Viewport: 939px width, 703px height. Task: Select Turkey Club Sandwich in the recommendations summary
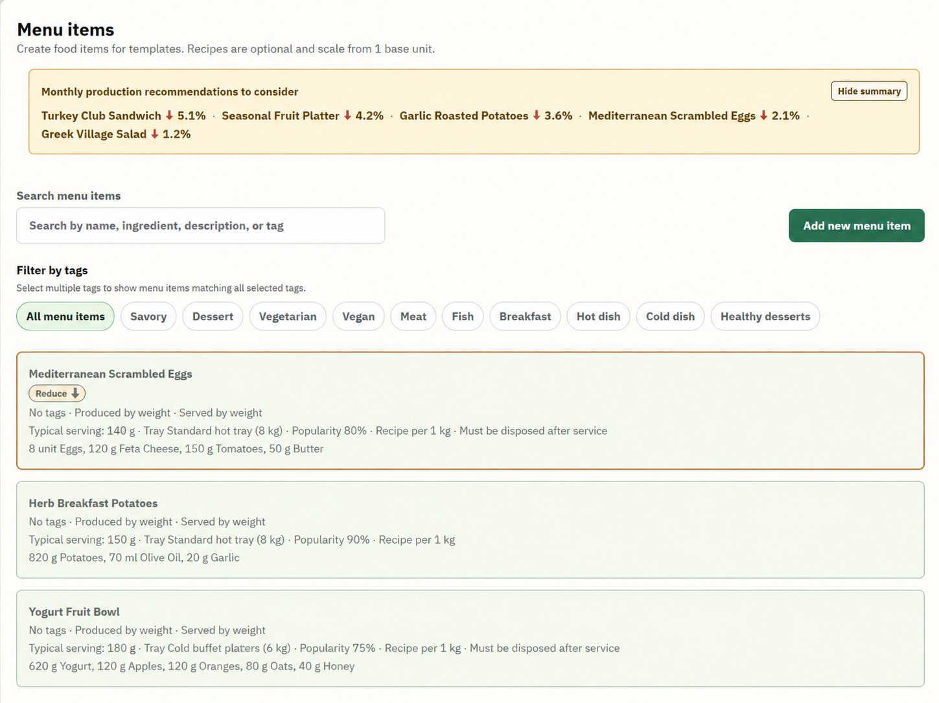click(x=101, y=115)
